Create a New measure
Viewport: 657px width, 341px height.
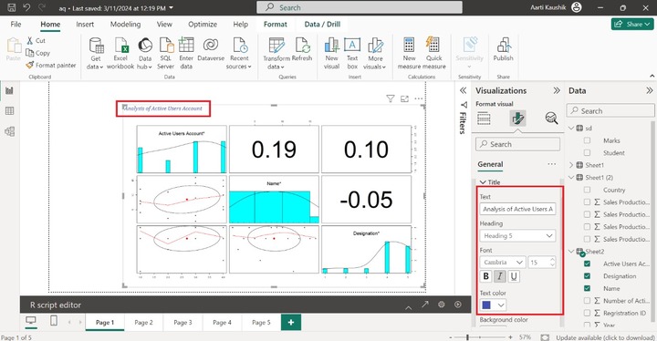coord(409,53)
